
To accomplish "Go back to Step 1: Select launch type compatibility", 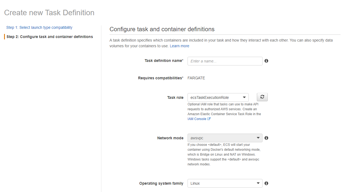I will [x=39, y=27].
